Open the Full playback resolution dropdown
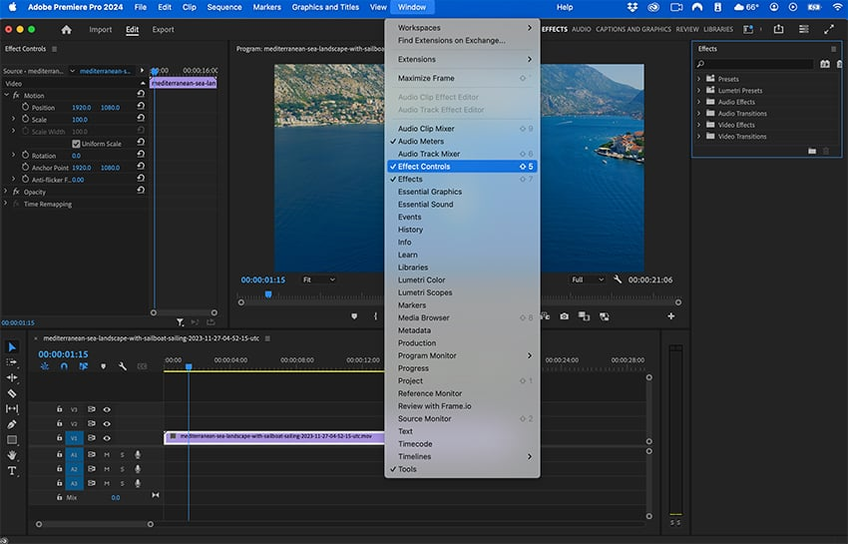The height and width of the screenshot is (544, 848). click(x=588, y=279)
